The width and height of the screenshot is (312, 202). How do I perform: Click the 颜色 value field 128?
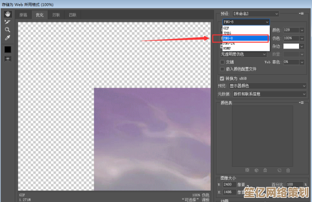point(291,30)
